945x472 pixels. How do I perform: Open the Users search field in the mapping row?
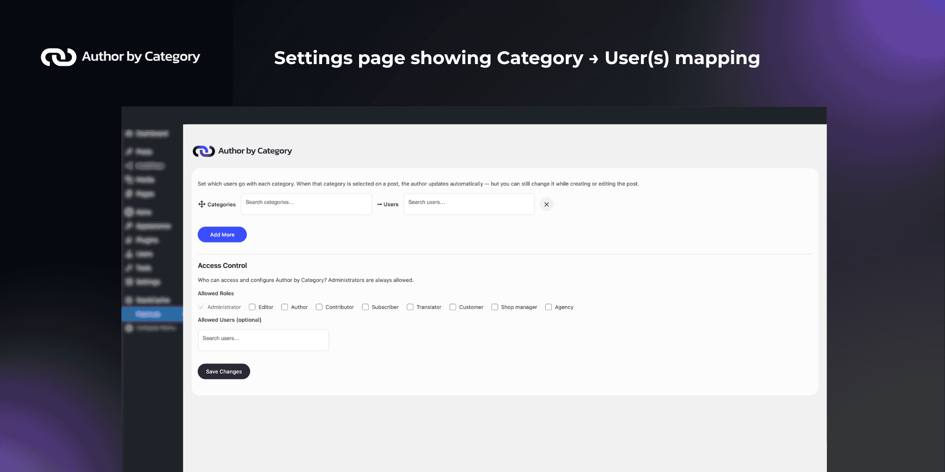[469, 204]
